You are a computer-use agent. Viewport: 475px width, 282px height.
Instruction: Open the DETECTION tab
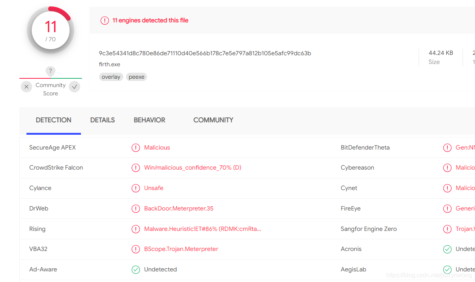pos(54,120)
